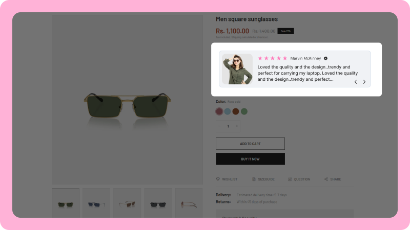This screenshot has width=410, height=230.
Task: Select the green color swatch
Action: coord(244,111)
